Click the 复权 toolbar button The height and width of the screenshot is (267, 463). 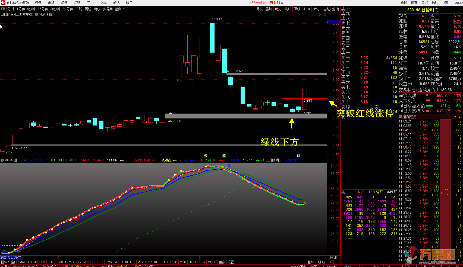pos(260,9)
